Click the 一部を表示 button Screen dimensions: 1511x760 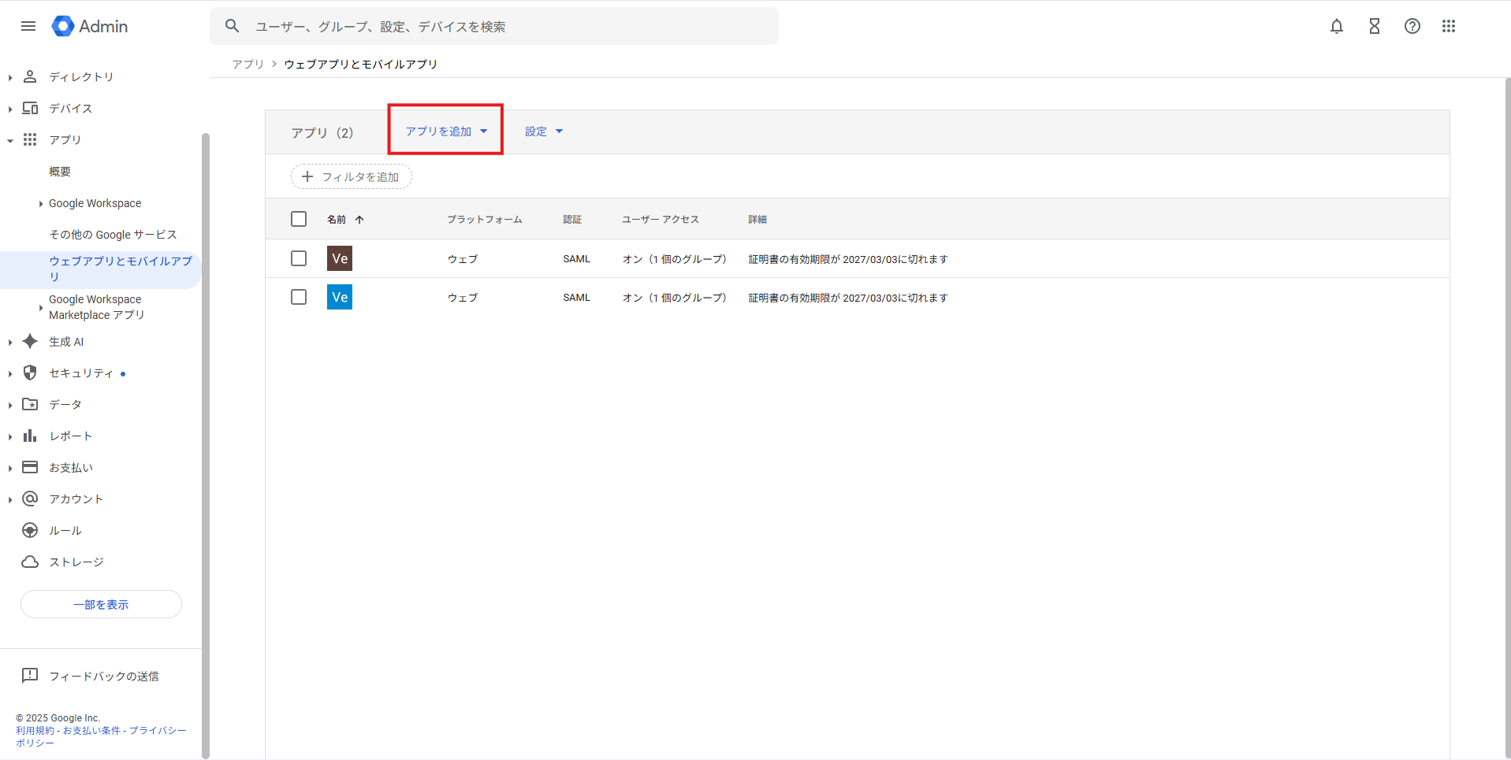point(101,604)
